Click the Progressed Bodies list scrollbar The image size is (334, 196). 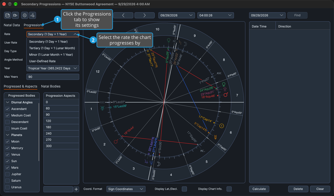click(x=39, y=132)
